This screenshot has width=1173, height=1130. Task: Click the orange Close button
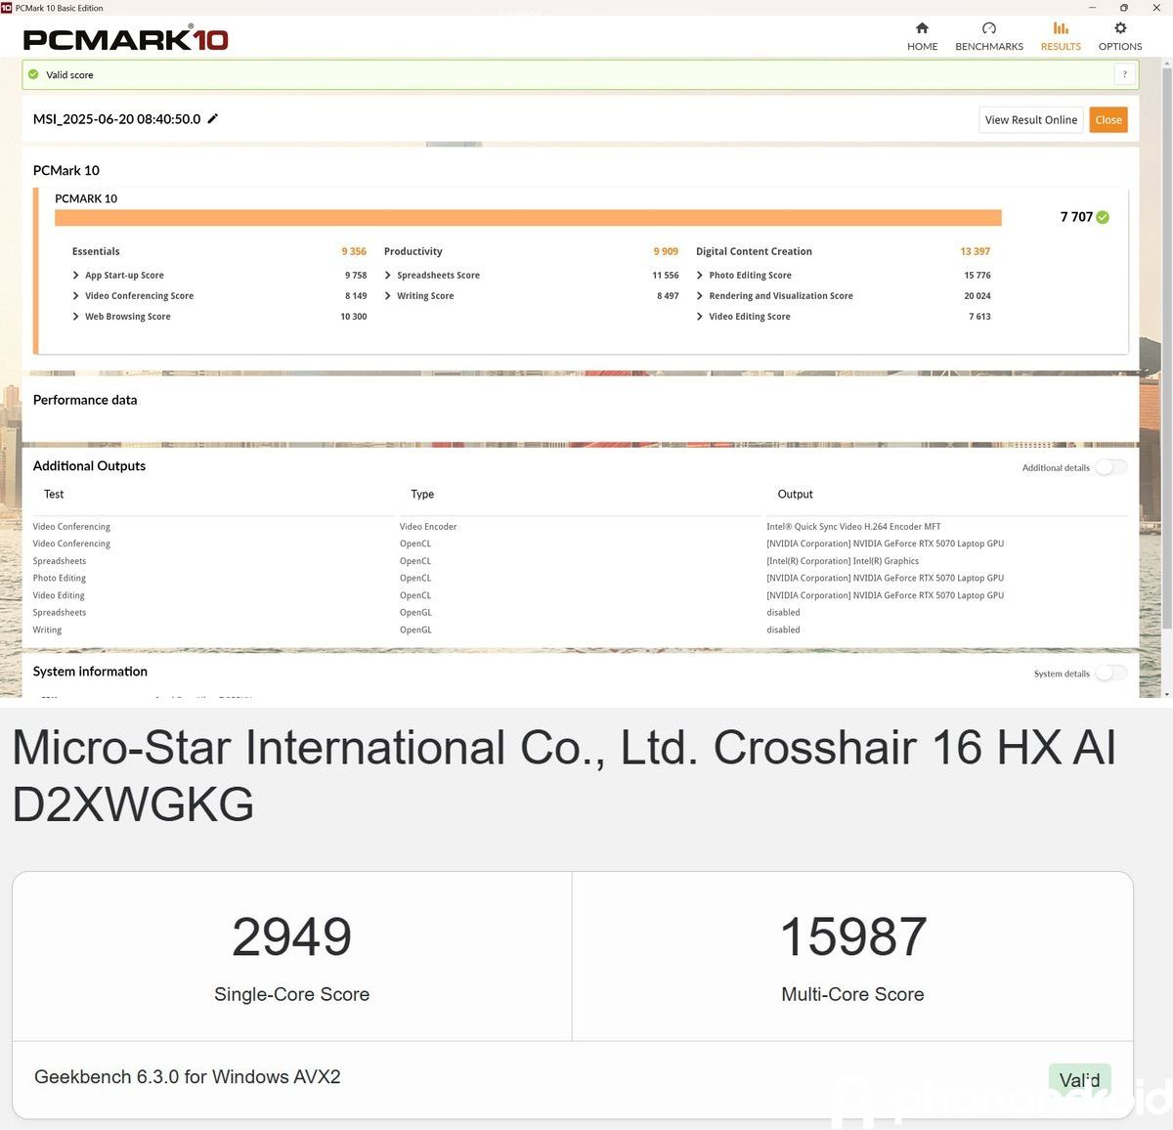(1108, 119)
